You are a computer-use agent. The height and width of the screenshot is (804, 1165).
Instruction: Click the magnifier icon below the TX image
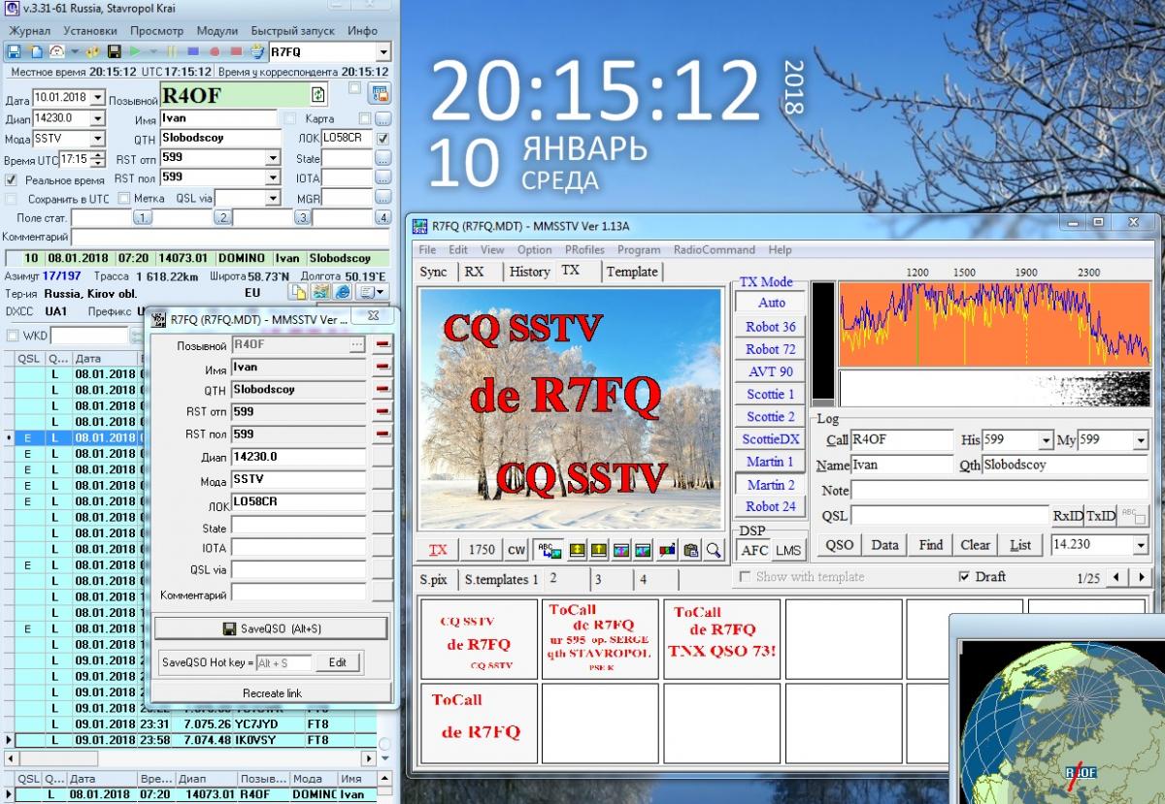714,550
